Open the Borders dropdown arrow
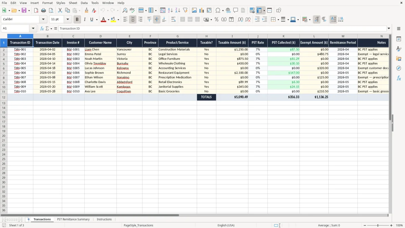This screenshot has width=405, height=228. pos(278,20)
